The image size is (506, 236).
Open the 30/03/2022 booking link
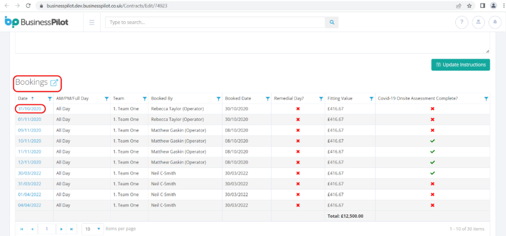(30, 173)
